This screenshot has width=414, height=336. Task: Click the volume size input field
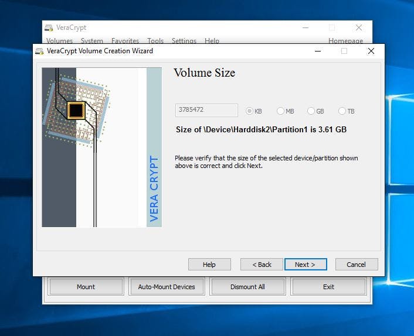[x=206, y=110]
